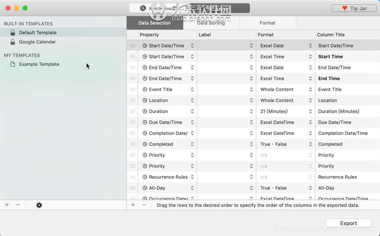Screen dimensions: 380x236
Task: Edit the Event Title column title cell
Action: tap(347, 89)
